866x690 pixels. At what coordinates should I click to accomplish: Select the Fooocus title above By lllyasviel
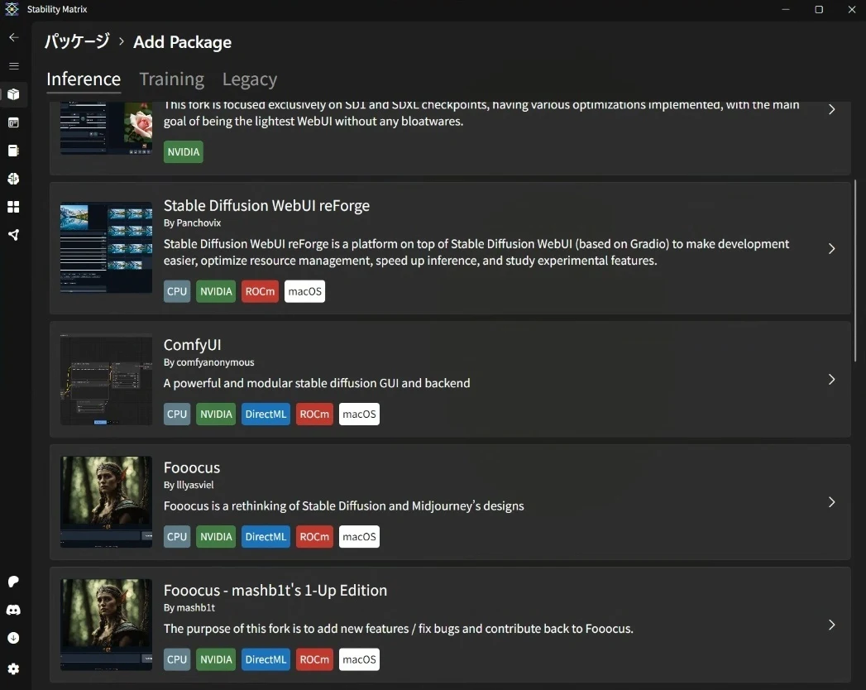click(192, 467)
